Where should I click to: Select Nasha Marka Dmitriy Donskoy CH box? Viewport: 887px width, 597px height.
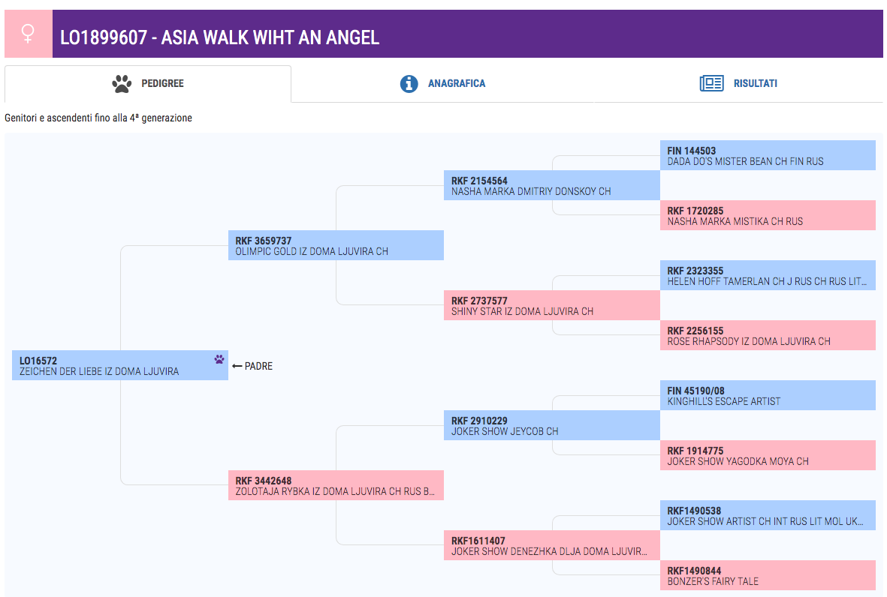[x=552, y=185]
